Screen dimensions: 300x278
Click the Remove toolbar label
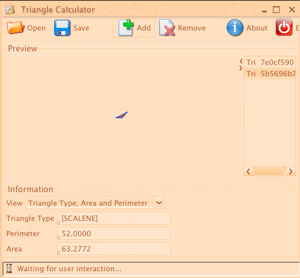[x=192, y=28]
